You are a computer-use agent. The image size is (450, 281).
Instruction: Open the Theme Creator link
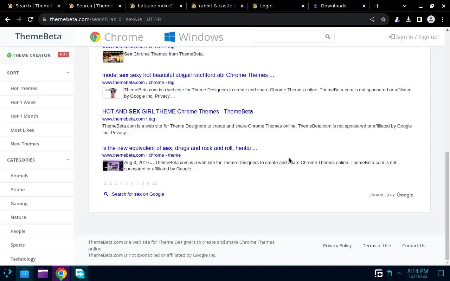point(29,55)
